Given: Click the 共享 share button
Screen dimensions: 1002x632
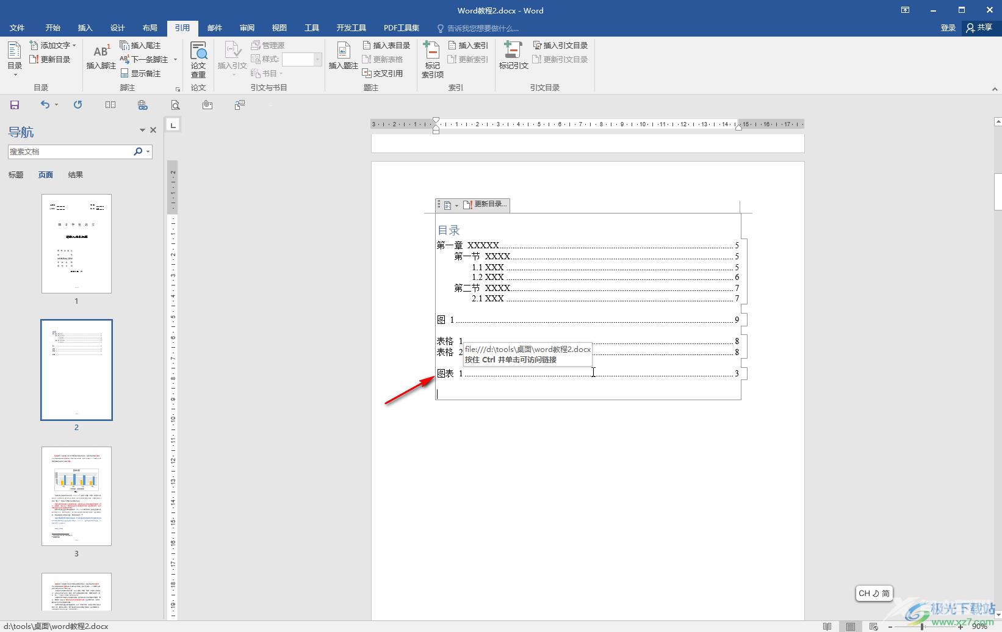Looking at the screenshot, I should [x=979, y=28].
